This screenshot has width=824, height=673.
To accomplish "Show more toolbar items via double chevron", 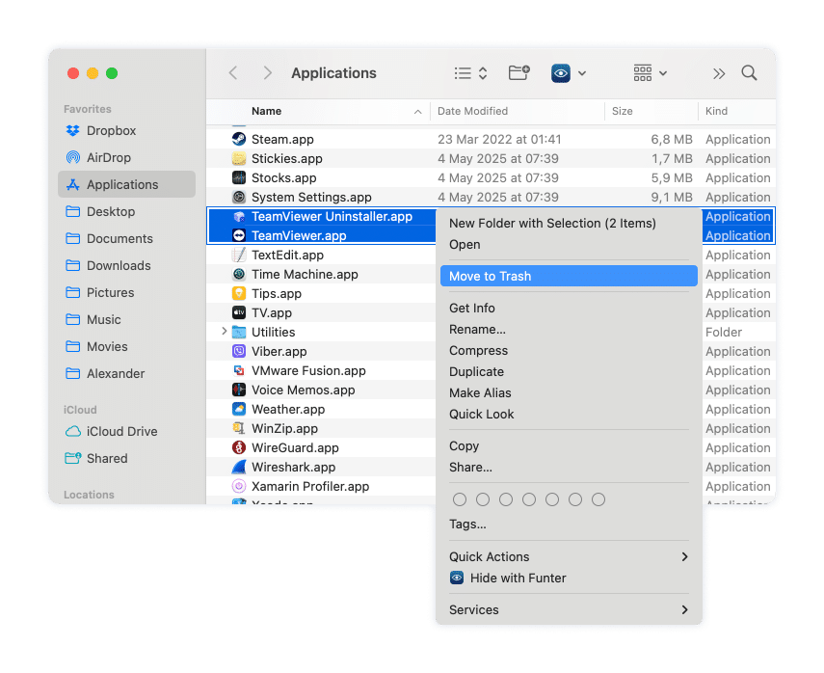I will point(719,73).
